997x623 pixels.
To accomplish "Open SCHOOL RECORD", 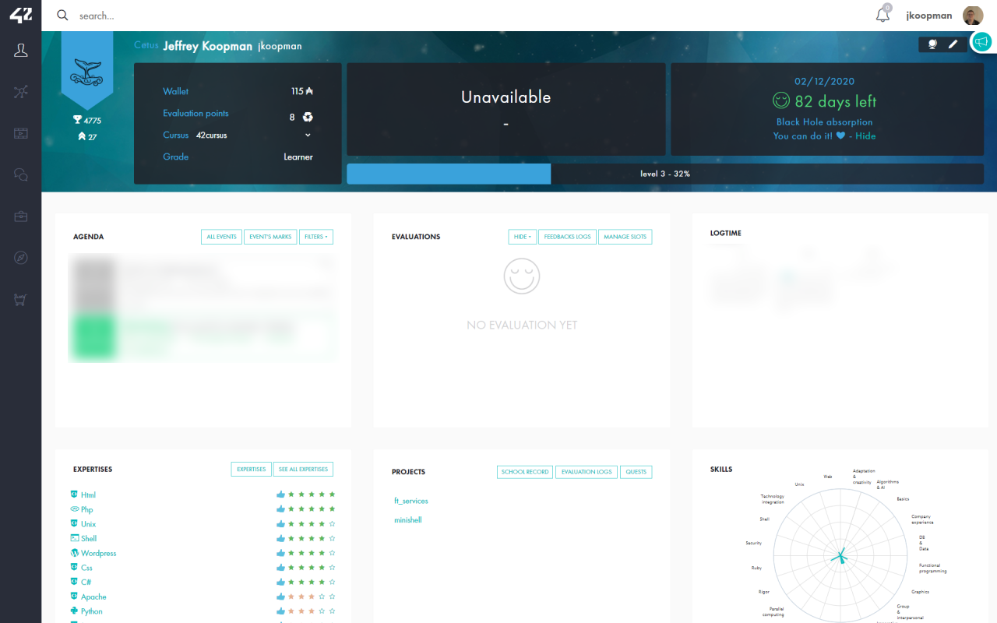I will point(525,472).
